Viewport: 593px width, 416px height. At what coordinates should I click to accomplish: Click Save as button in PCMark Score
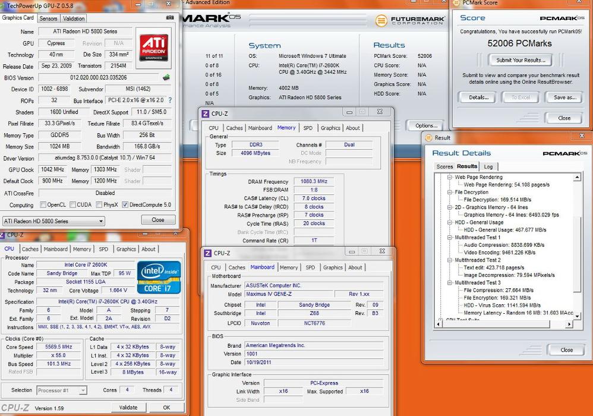pyautogui.click(x=564, y=97)
